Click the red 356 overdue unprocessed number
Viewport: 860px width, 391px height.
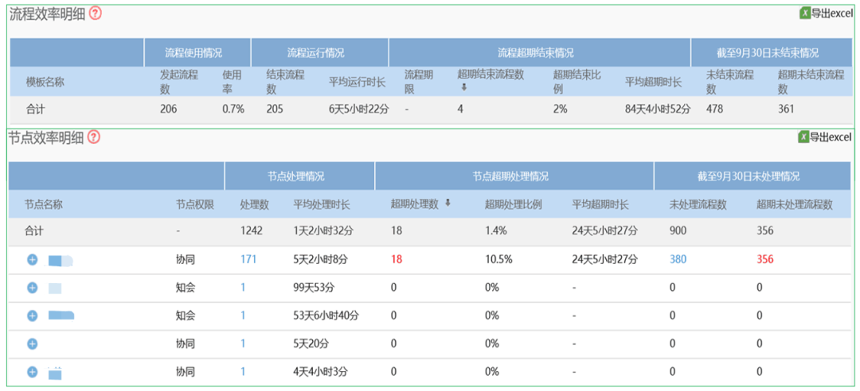(764, 260)
